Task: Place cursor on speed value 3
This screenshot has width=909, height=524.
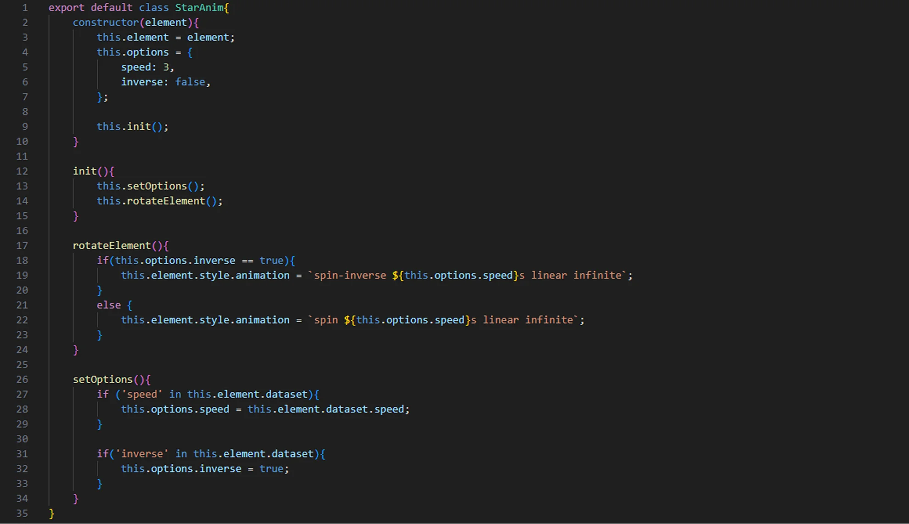Action: [166, 67]
